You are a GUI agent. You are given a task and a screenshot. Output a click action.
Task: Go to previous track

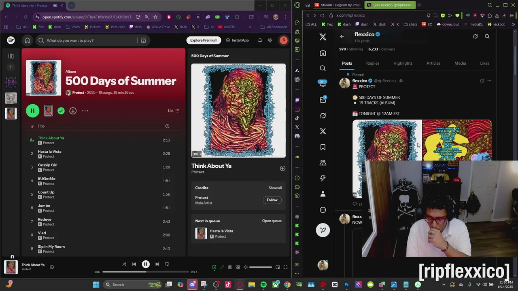click(x=134, y=264)
